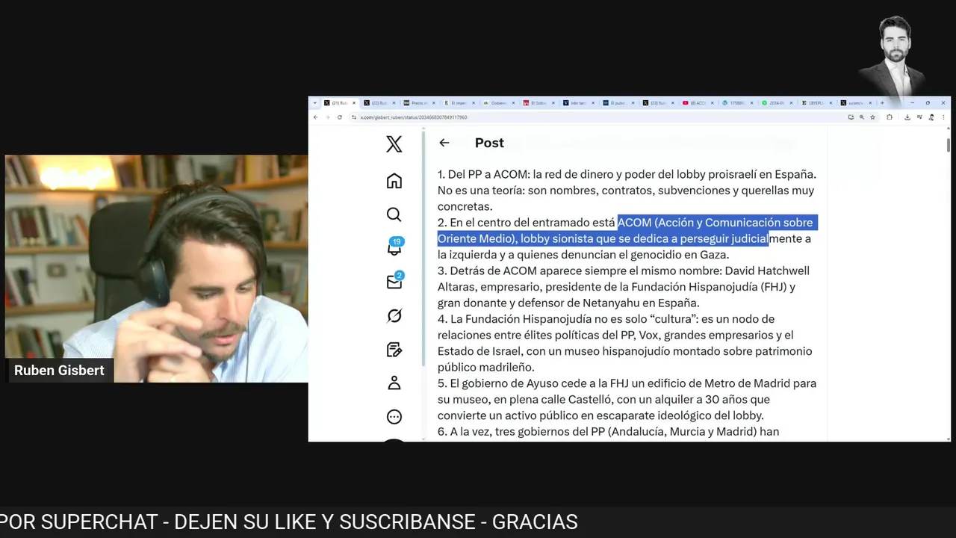This screenshot has width=956, height=538.
Task: Add a new browser tab
Action: coord(882,103)
